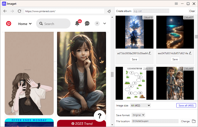The height and width of the screenshot is (127, 198).
Task: Click the Change file location button
Action: 185,121
